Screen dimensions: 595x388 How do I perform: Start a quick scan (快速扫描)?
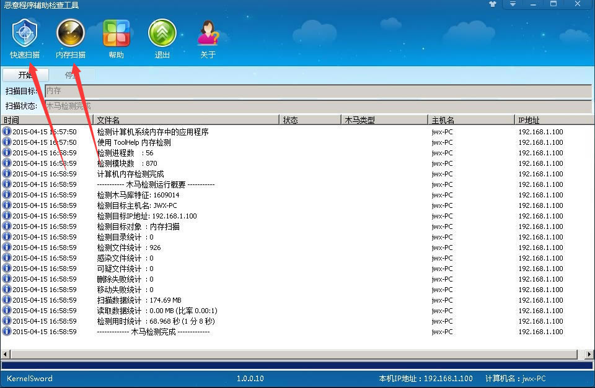(x=25, y=38)
